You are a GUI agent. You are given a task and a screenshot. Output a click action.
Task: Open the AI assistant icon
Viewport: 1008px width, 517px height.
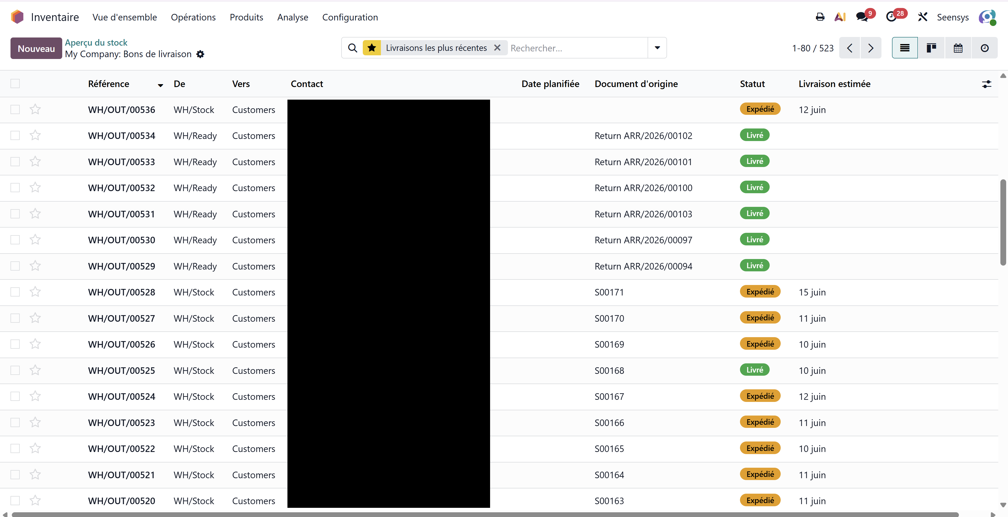pyautogui.click(x=840, y=17)
